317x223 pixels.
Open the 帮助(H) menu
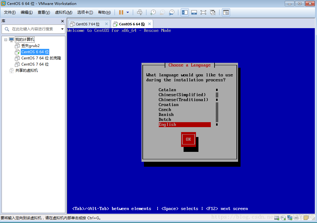(104, 12)
